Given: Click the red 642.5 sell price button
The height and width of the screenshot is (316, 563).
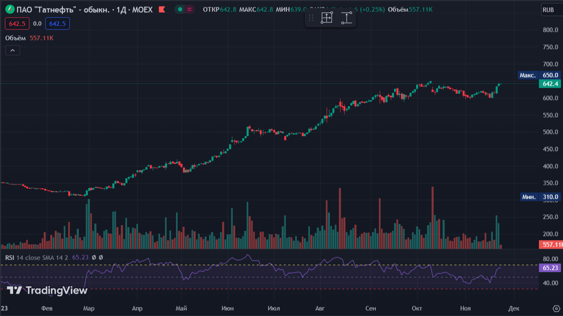Looking at the screenshot, I should [x=17, y=23].
